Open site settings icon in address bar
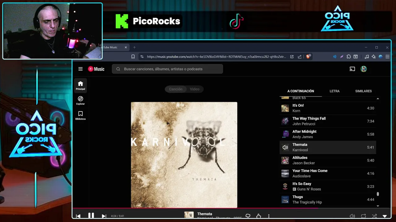Viewport: 396px width, 222px height. [142, 57]
